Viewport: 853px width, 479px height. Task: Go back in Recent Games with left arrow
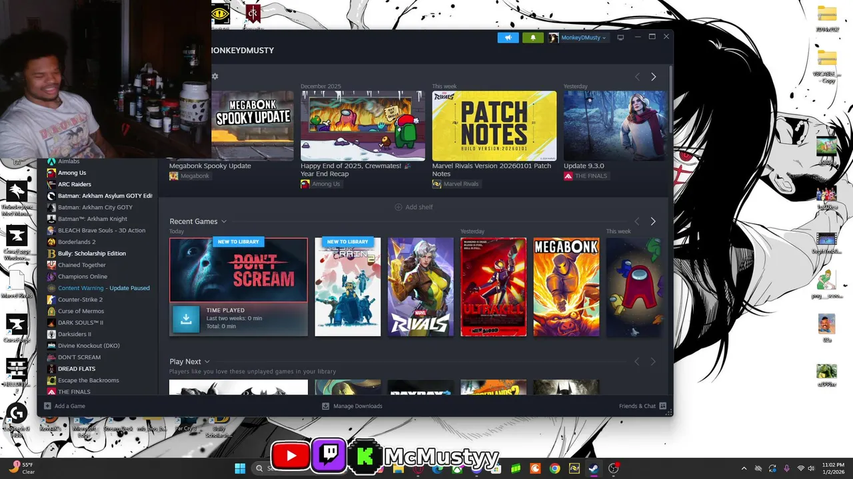(x=637, y=221)
